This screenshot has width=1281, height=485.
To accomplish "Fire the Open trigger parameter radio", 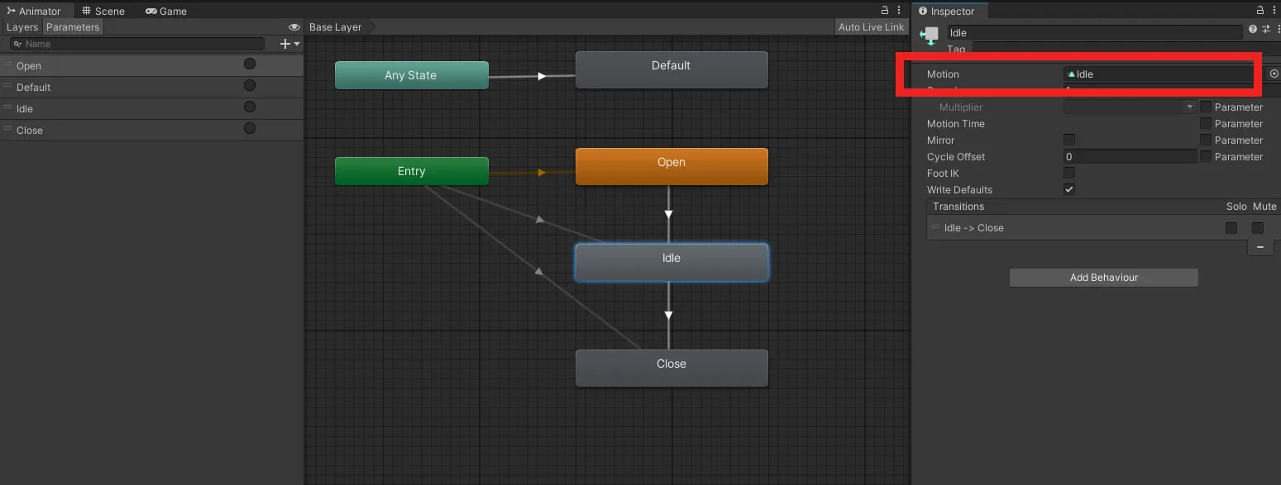I will point(249,64).
